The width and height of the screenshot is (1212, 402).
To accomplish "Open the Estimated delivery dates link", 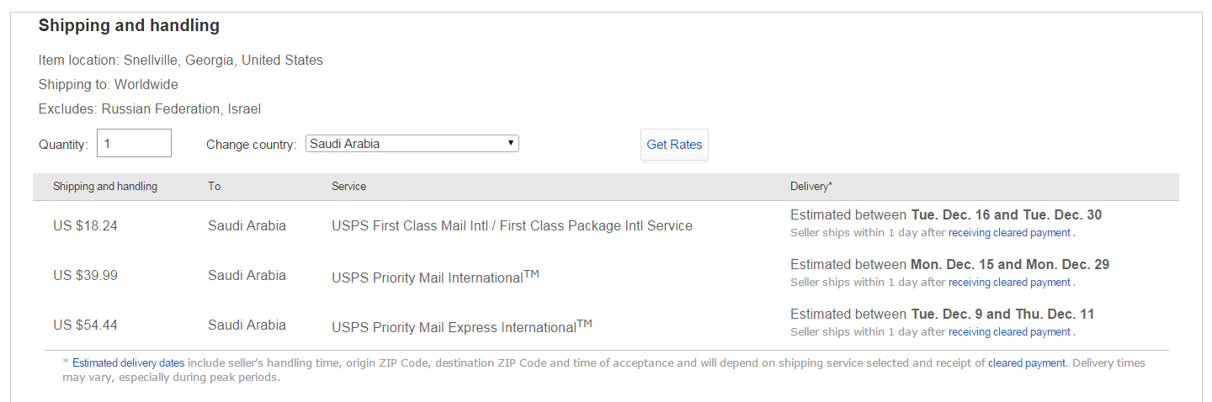I will pos(128,363).
